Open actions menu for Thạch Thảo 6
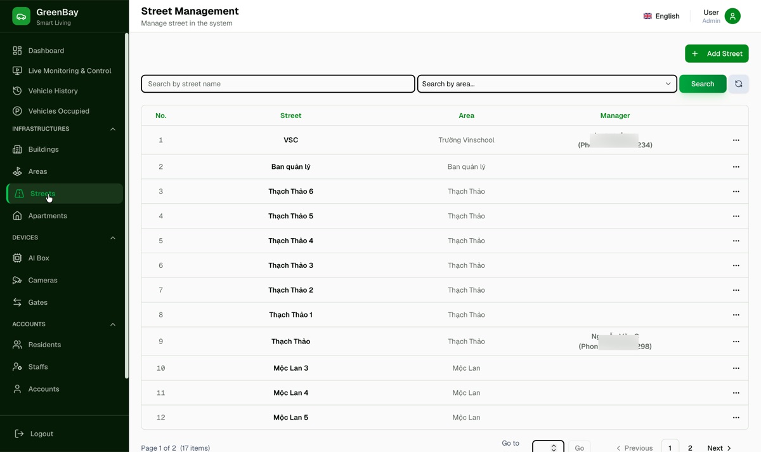The width and height of the screenshot is (761, 452). tap(736, 192)
